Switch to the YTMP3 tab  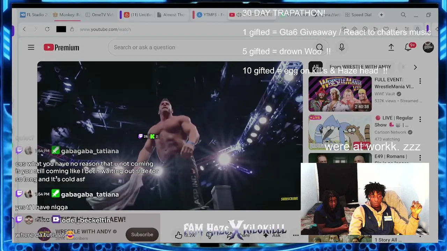click(211, 15)
